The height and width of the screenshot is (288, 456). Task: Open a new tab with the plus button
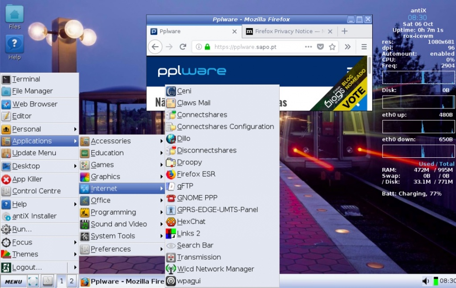[x=345, y=31]
